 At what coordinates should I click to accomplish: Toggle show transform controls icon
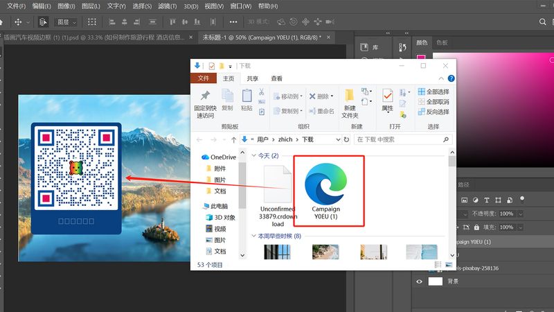click(92, 22)
